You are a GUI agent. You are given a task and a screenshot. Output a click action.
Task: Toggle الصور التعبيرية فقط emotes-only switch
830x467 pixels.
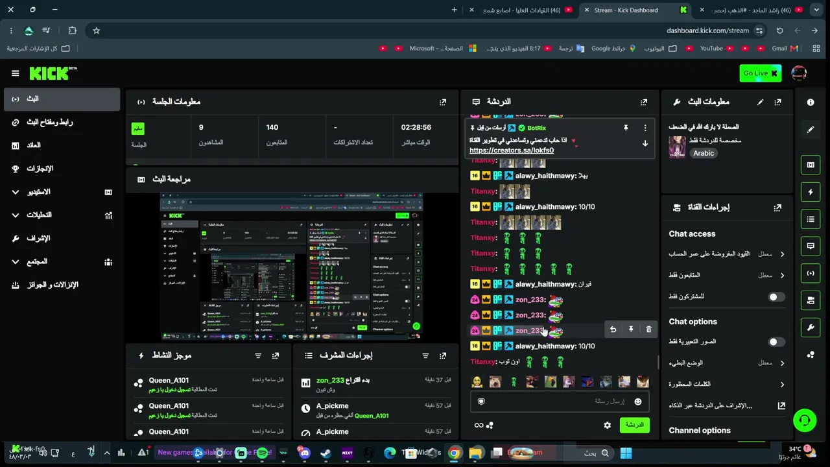(776, 342)
